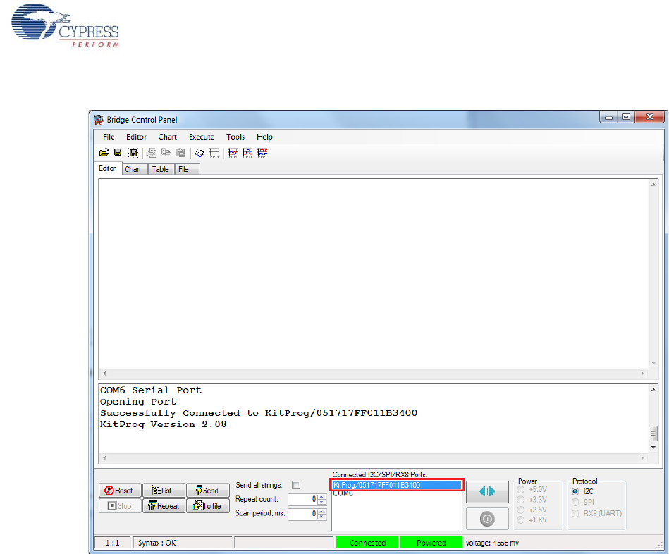Decrease Repeat count with down spinner arrow

(321, 502)
